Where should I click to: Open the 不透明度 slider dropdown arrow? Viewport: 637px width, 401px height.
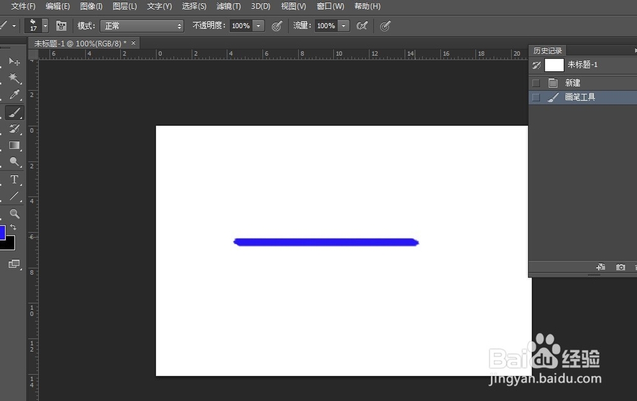pyautogui.click(x=259, y=26)
